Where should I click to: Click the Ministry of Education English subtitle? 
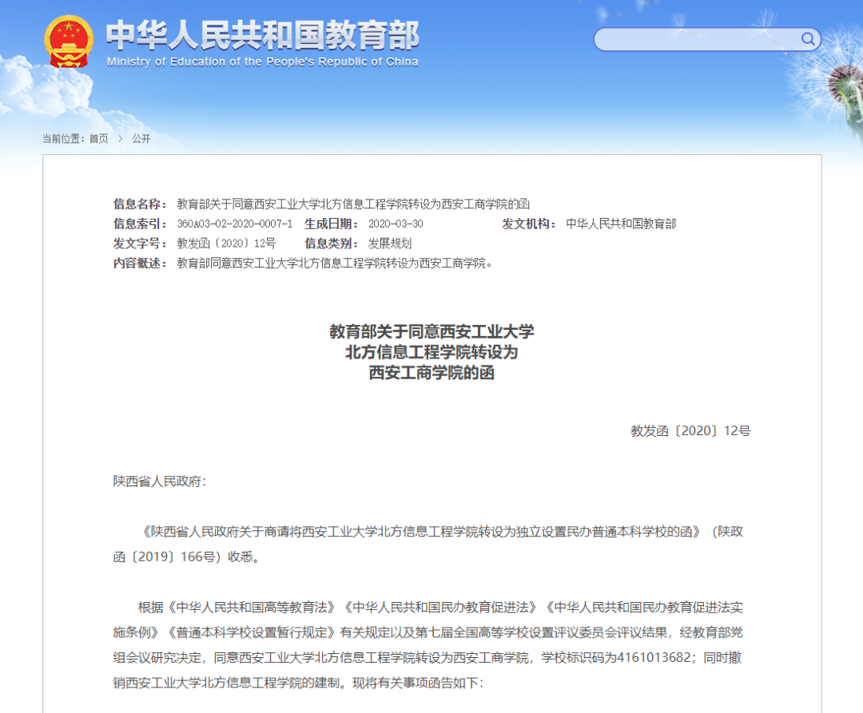[263, 61]
